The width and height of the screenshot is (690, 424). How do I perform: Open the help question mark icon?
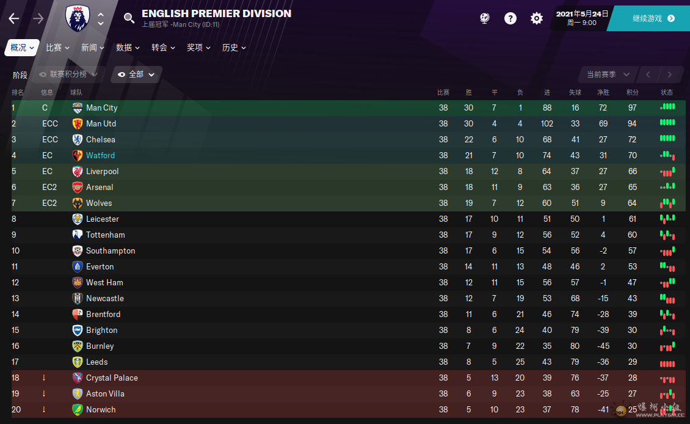[x=510, y=18]
